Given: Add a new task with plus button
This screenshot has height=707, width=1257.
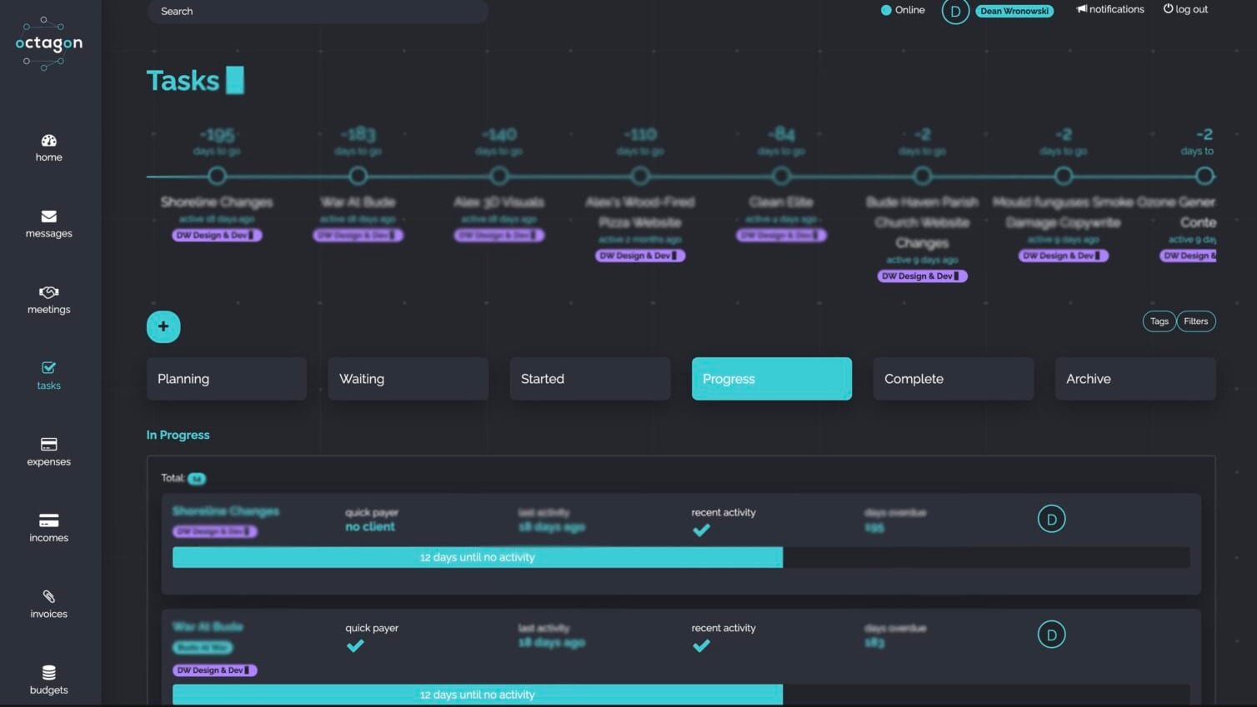Looking at the screenshot, I should (163, 326).
